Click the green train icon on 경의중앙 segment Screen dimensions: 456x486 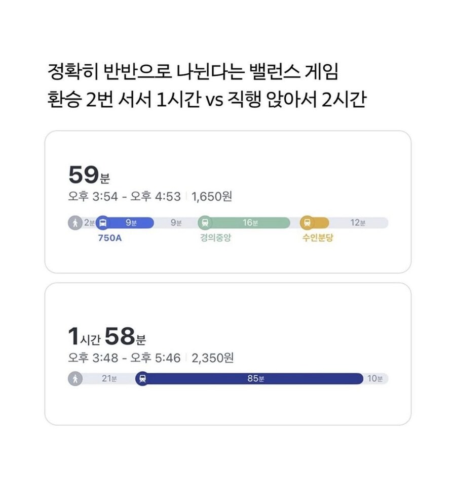point(206,222)
